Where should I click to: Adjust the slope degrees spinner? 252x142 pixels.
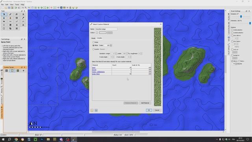click(236, 64)
